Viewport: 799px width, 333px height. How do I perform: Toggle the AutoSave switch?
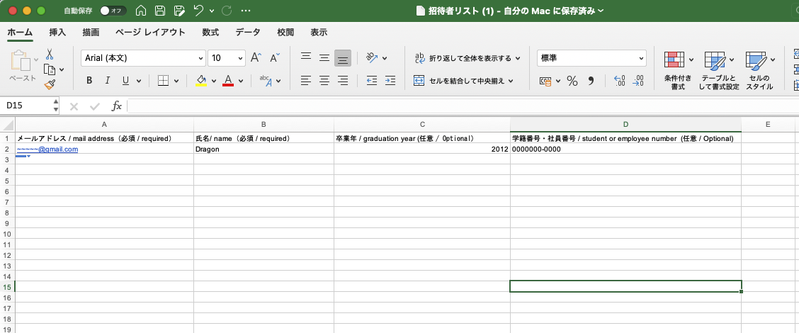pyautogui.click(x=113, y=11)
